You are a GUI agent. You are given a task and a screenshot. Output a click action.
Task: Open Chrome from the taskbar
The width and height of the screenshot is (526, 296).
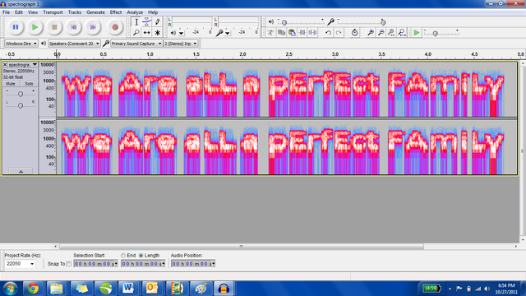pos(33,289)
